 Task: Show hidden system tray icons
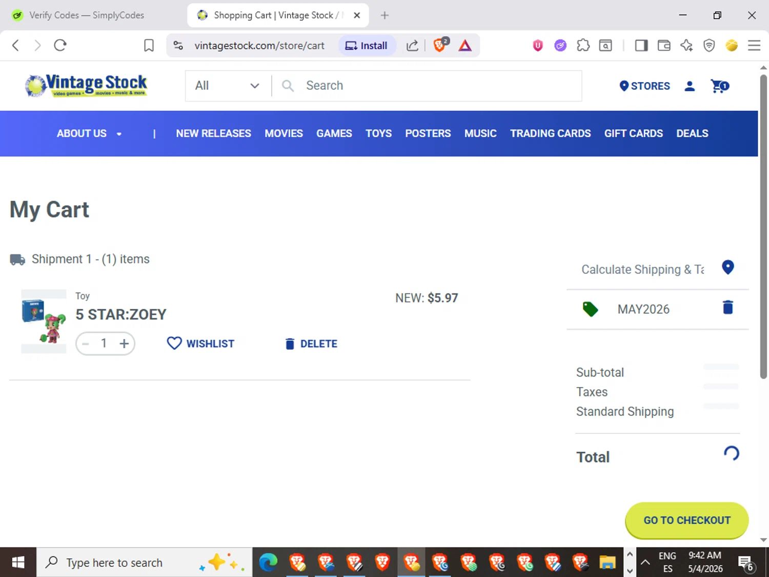tap(645, 563)
